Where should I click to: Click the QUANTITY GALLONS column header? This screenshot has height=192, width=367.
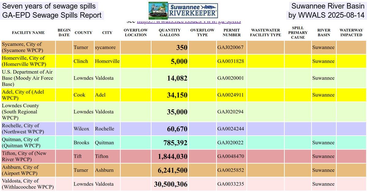click(170, 33)
